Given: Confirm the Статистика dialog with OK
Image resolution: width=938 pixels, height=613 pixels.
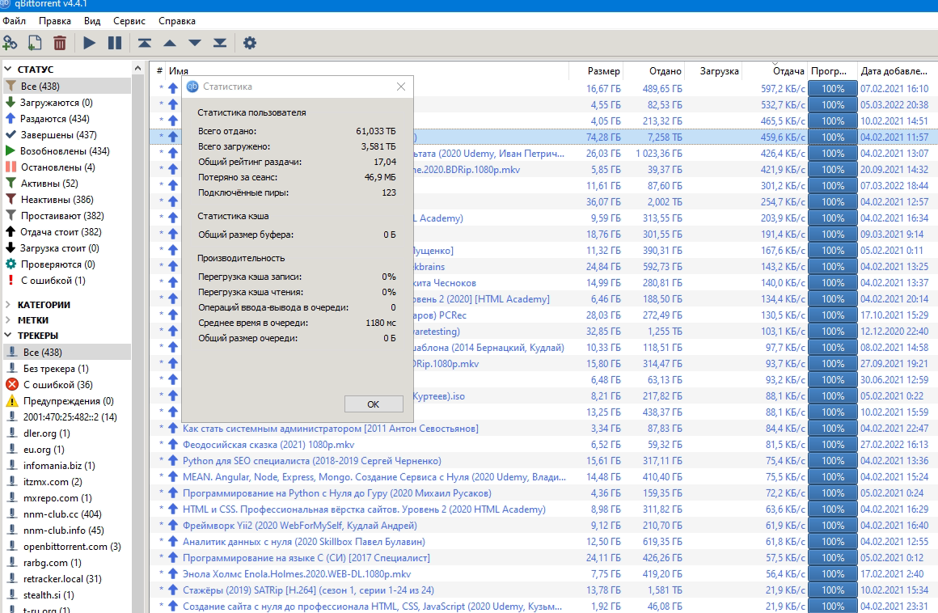Looking at the screenshot, I should [374, 404].
